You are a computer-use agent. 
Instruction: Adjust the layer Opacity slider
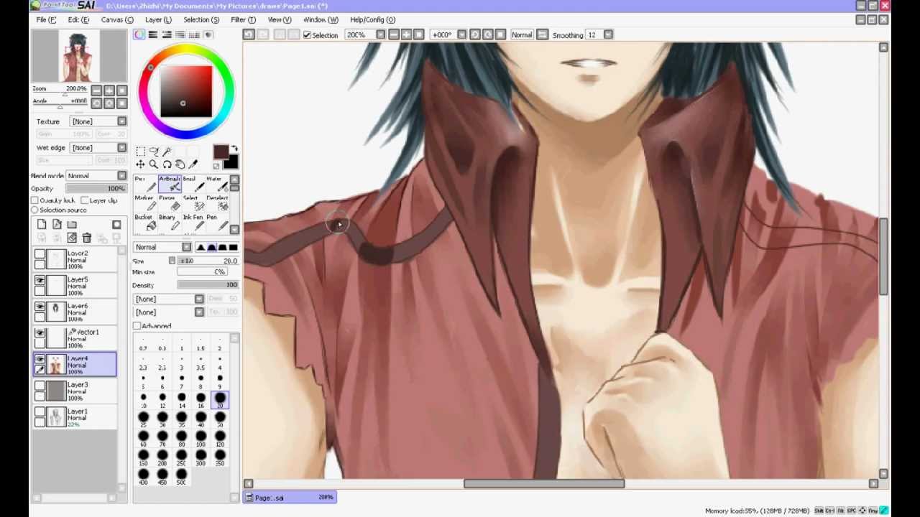[96, 188]
